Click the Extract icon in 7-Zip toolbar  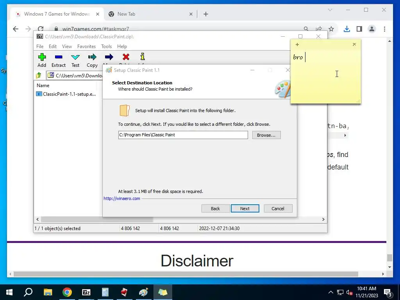coord(59,57)
